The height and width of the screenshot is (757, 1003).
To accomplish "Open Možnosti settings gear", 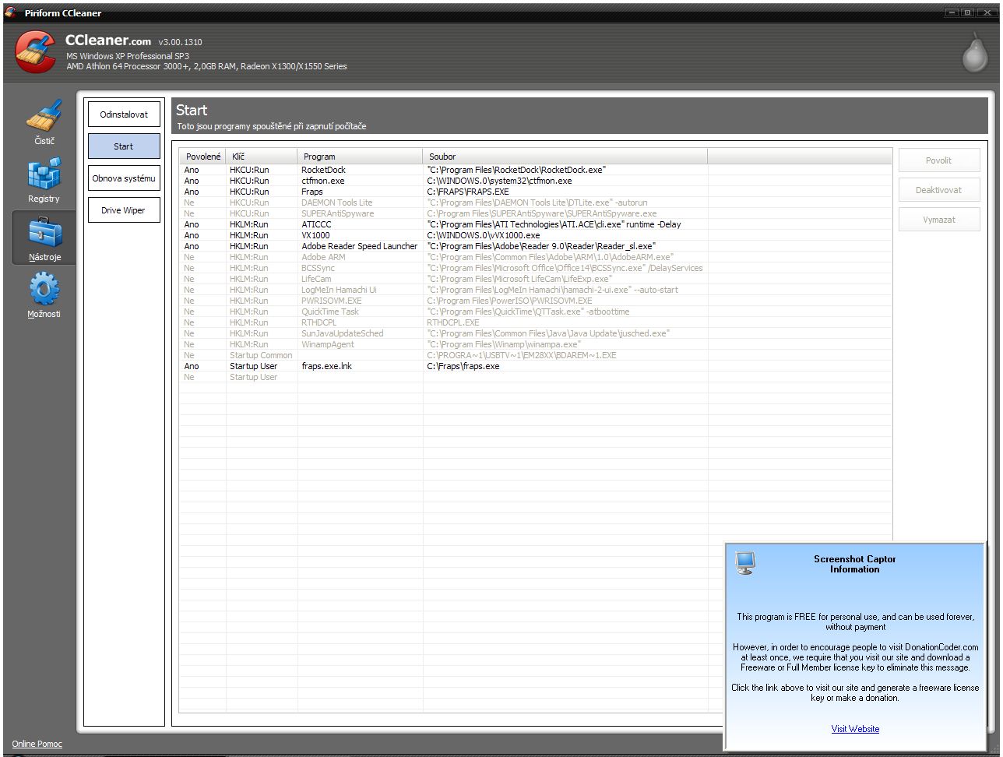I will (44, 290).
